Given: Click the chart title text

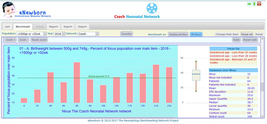Looking at the screenshot, I should click(95, 51).
